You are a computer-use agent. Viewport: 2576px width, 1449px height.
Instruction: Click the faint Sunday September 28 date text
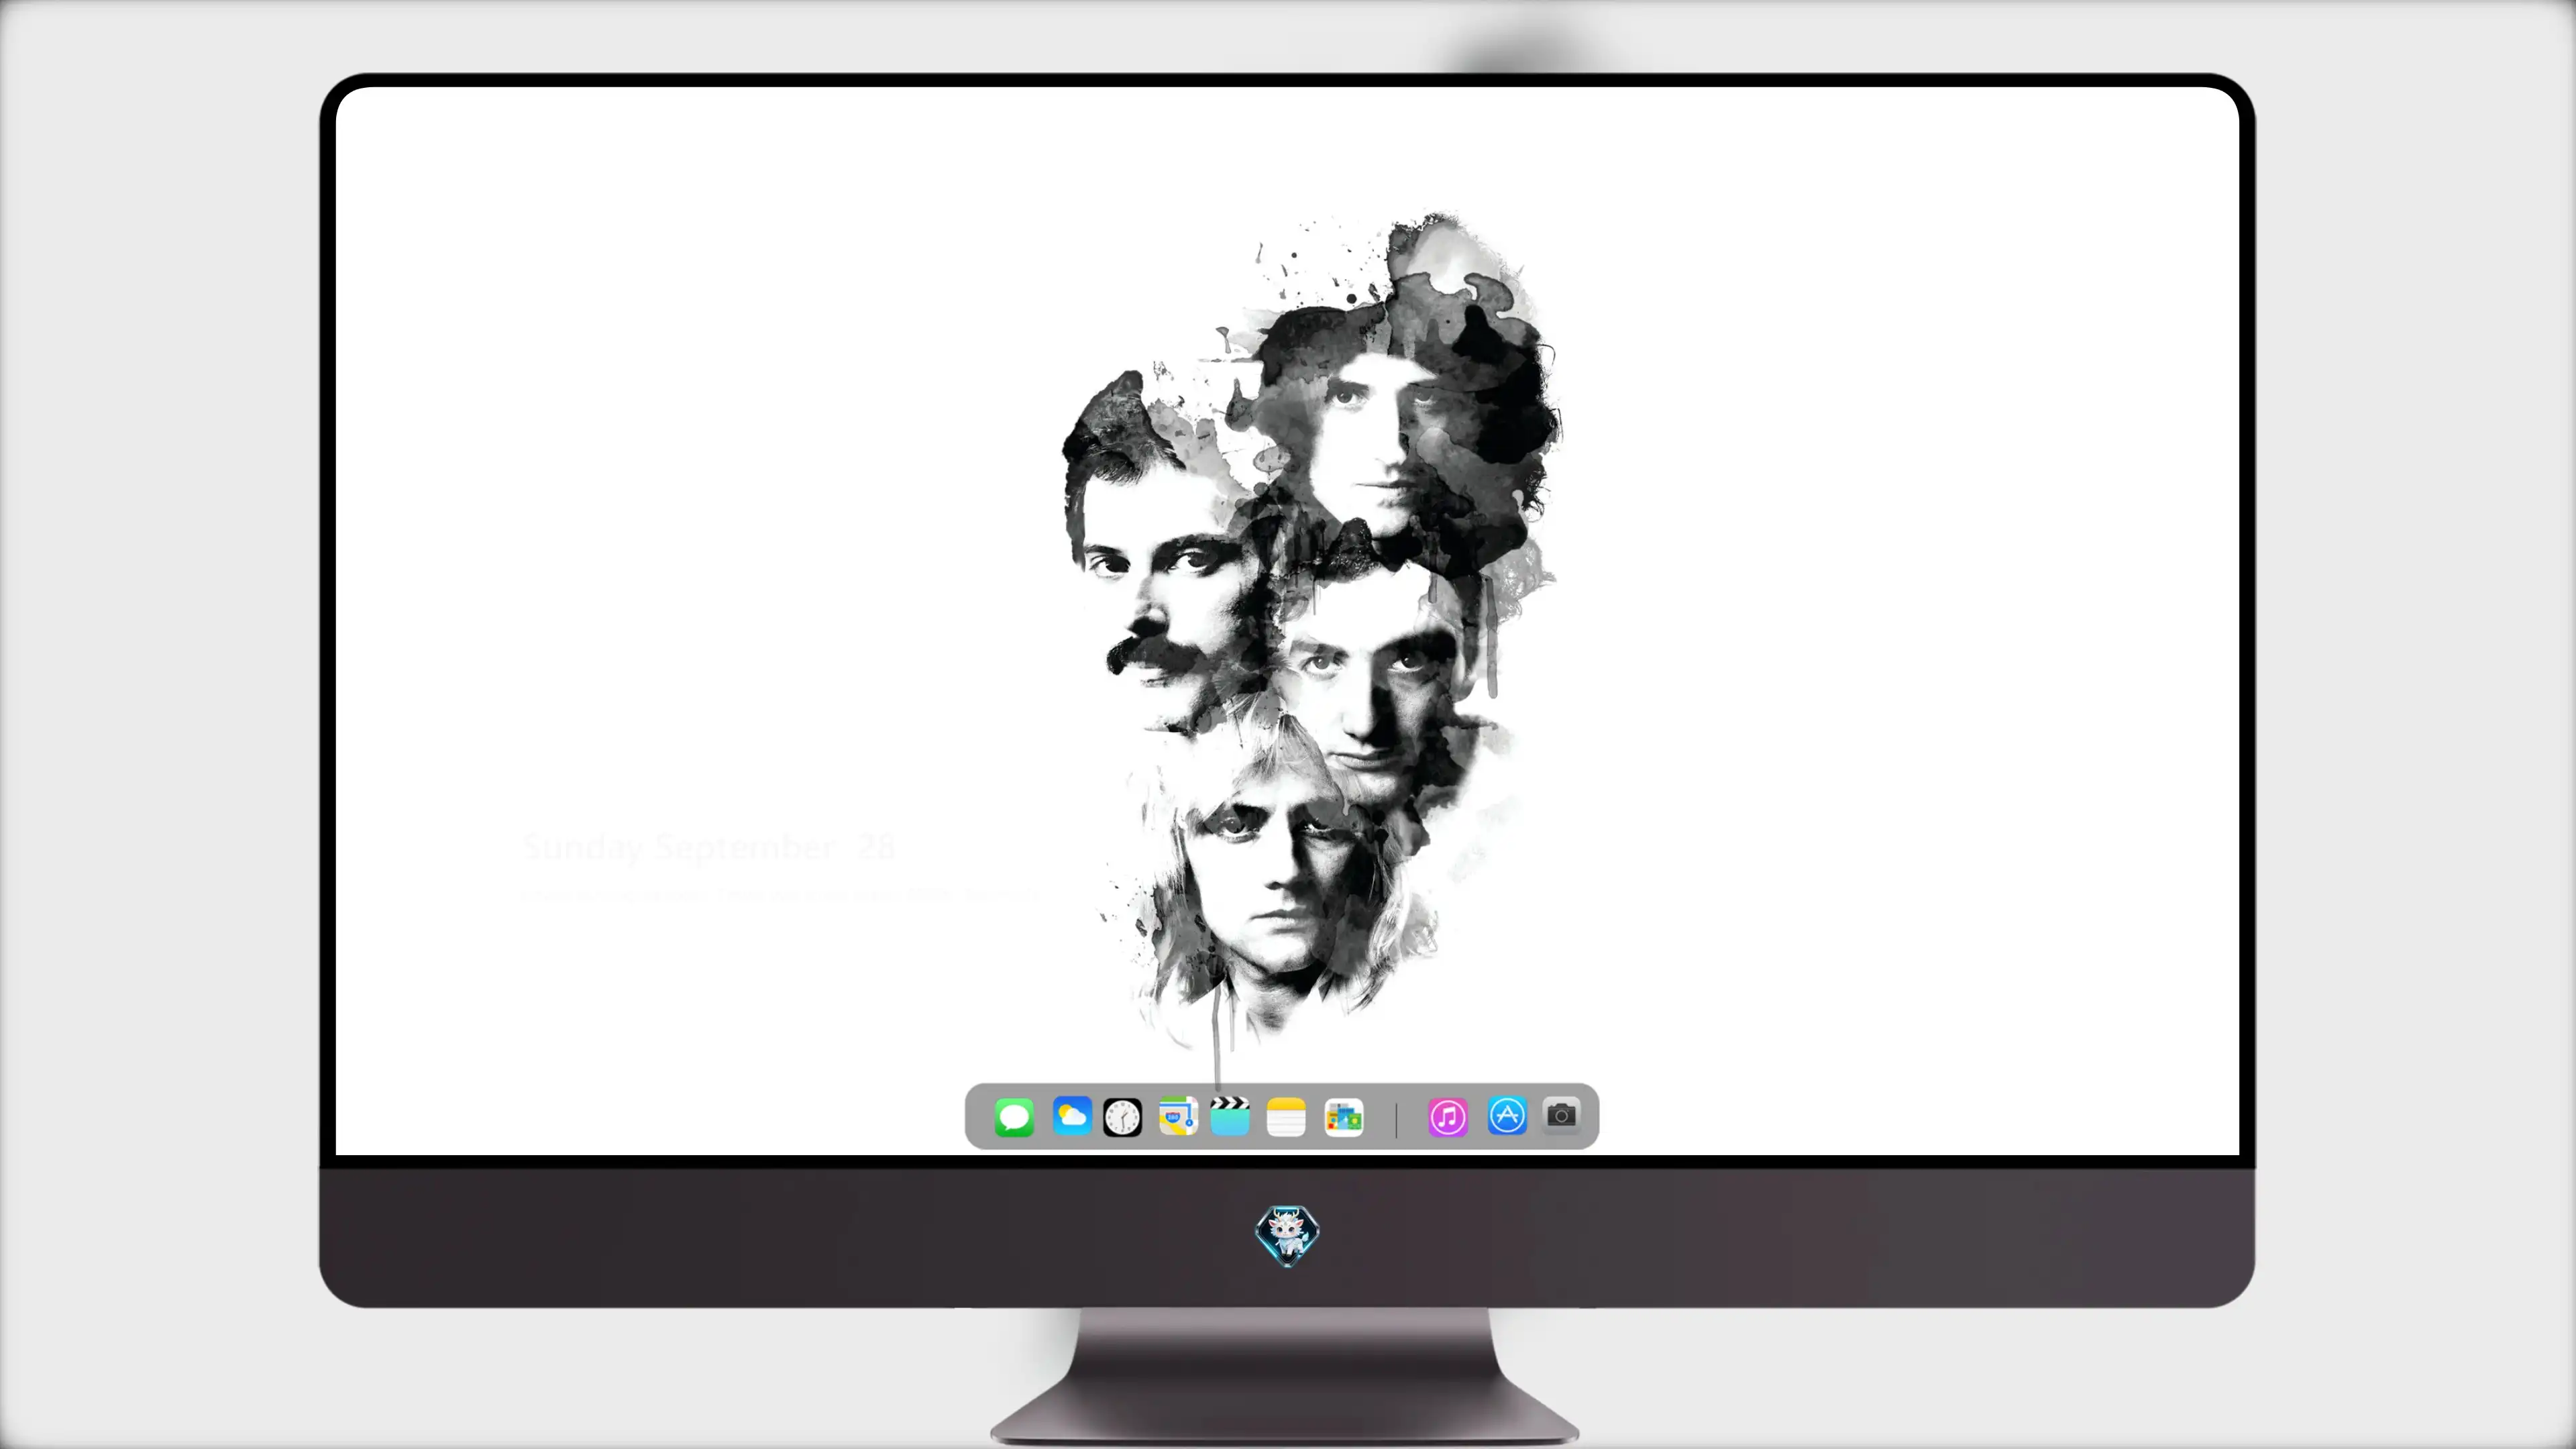click(708, 847)
